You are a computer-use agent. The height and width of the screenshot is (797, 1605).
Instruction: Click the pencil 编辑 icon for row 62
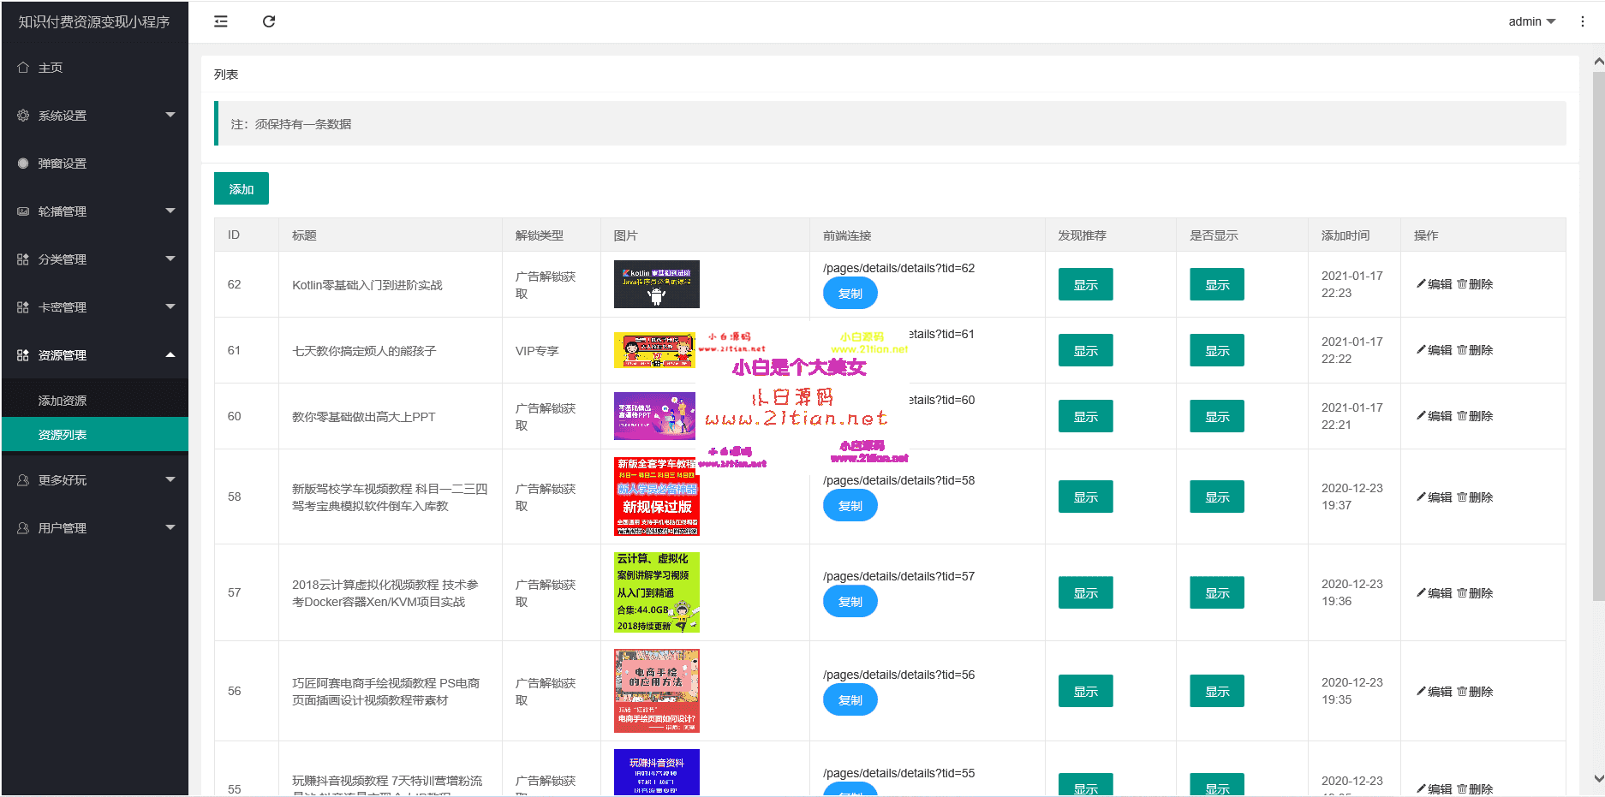click(x=1422, y=284)
